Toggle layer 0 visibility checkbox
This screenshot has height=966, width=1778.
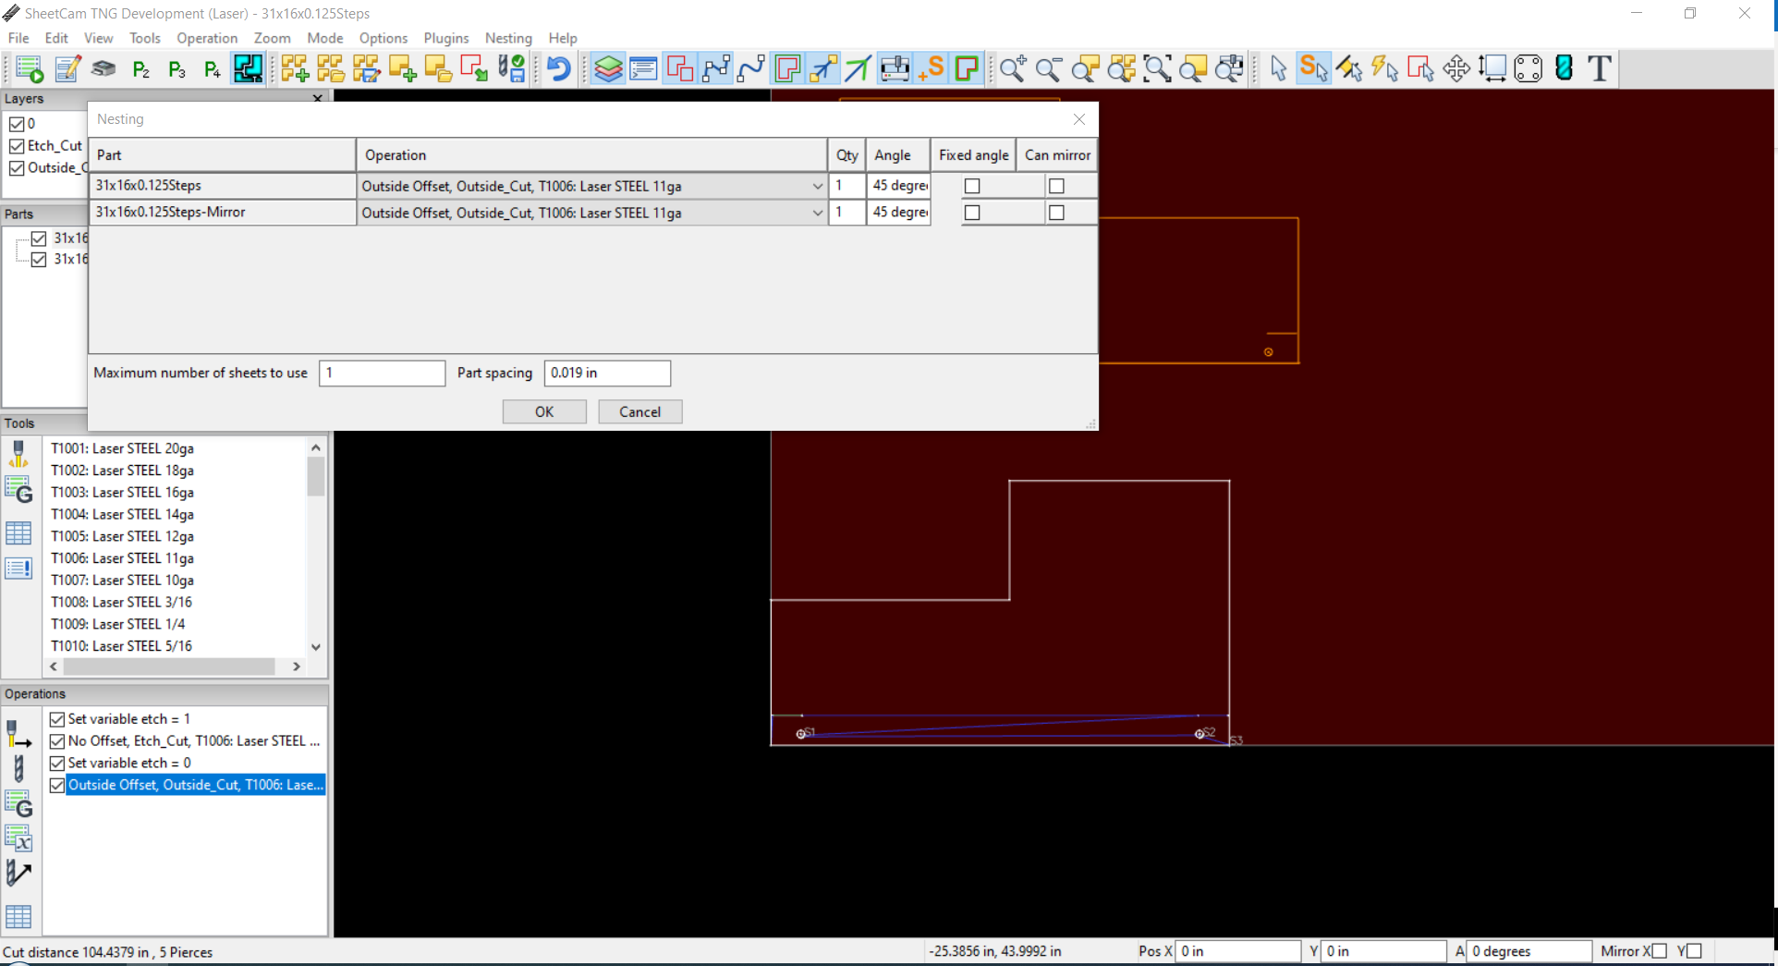pos(17,123)
